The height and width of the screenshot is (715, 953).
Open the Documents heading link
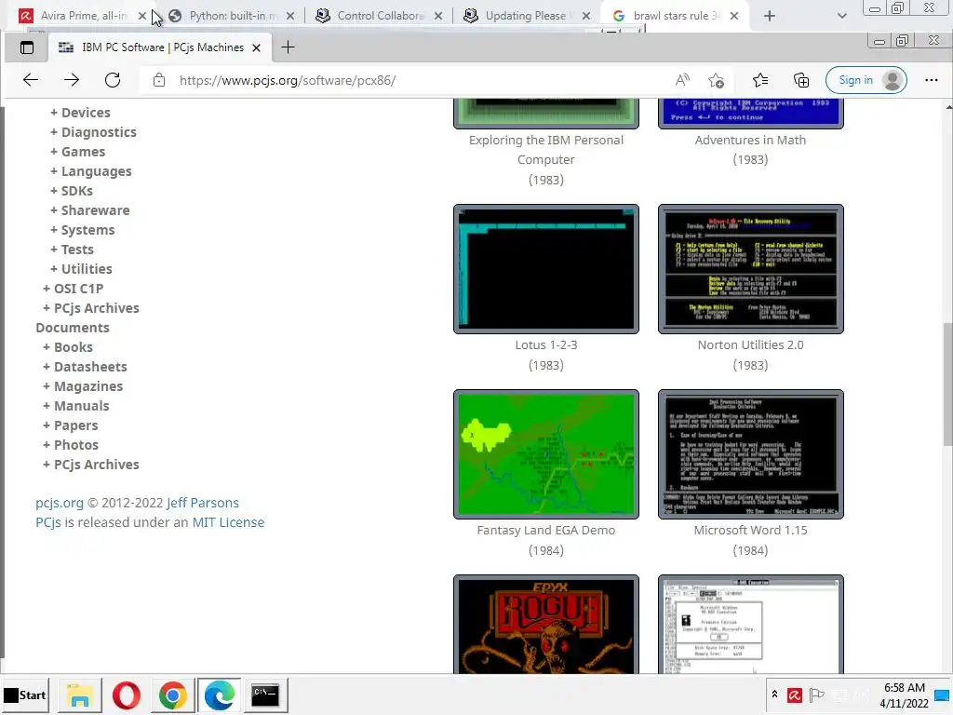click(73, 328)
